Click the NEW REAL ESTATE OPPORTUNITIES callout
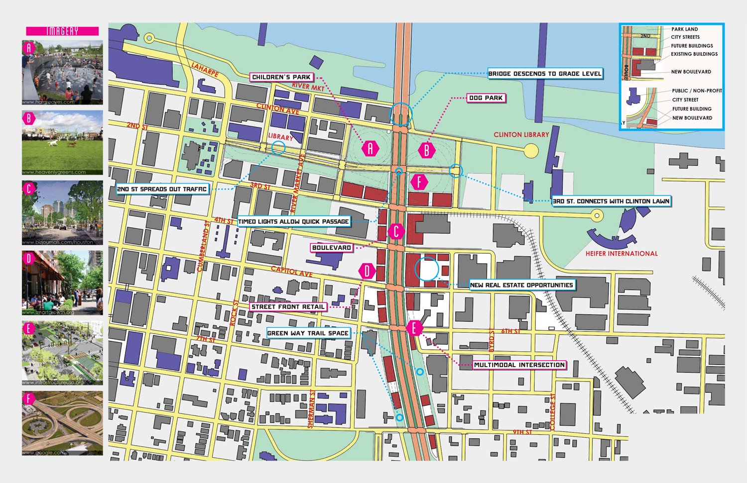The image size is (747, 483). [x=522, y=285]
